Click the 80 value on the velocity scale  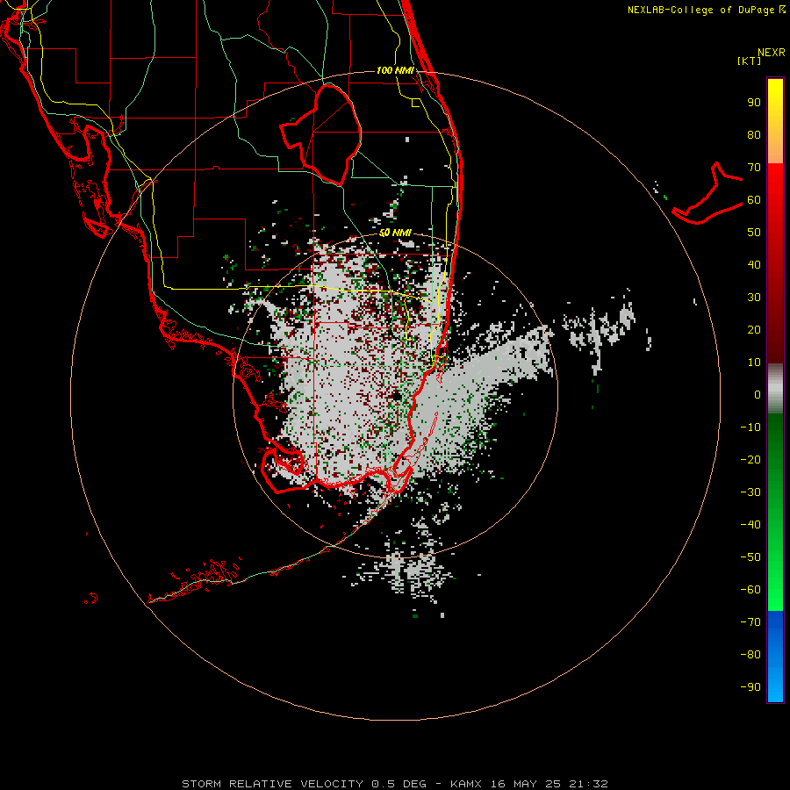click(x=754, y=135)
